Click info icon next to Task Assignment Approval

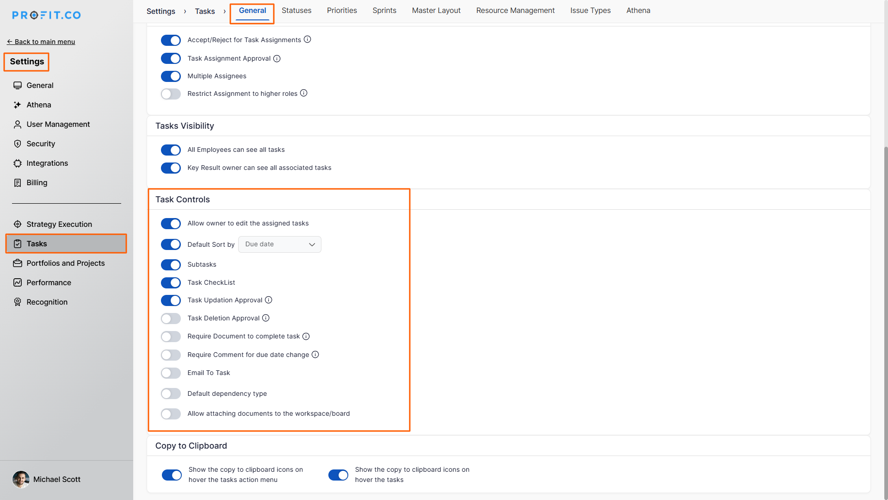pos(277,59)
